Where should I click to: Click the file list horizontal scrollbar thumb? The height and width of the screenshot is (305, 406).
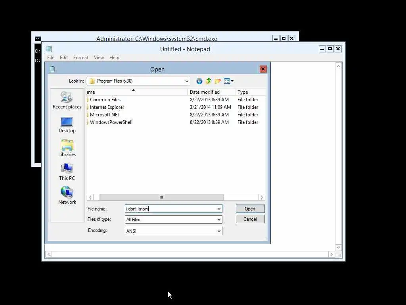(161, 197)
